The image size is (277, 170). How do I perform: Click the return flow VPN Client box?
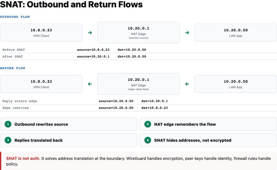(x=41, y=84)
